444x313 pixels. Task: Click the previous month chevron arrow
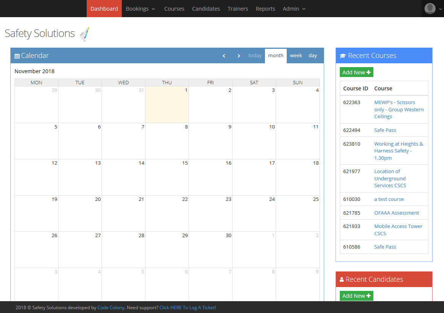point(224,56)
